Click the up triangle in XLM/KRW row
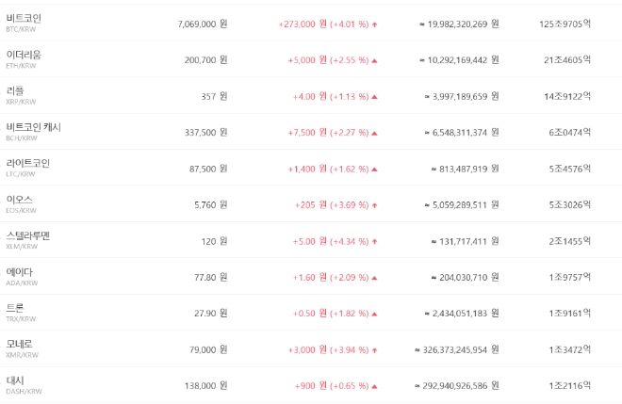 tap(375, 241)
